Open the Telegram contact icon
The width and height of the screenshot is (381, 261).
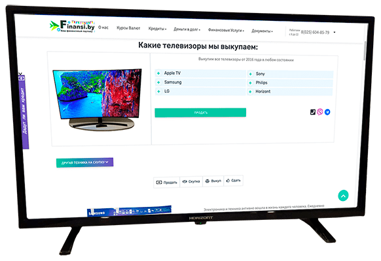tap(327, 112)
